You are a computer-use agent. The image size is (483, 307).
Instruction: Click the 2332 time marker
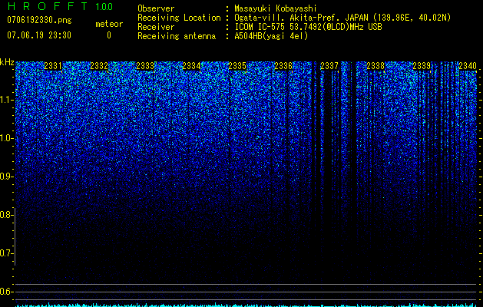(99, 66)
